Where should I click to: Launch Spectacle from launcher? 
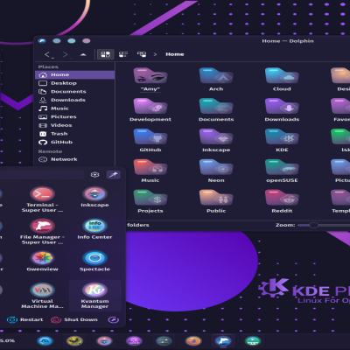[x=94, y=262]
